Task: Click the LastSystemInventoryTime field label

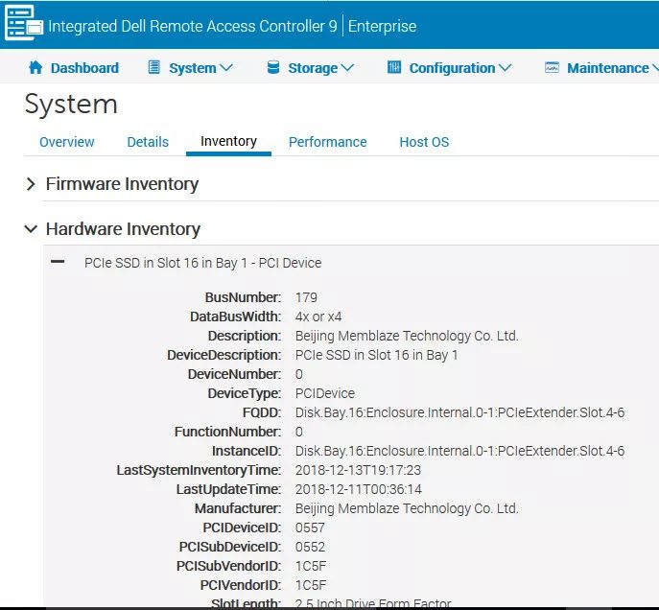Action: tap(199, 470)
